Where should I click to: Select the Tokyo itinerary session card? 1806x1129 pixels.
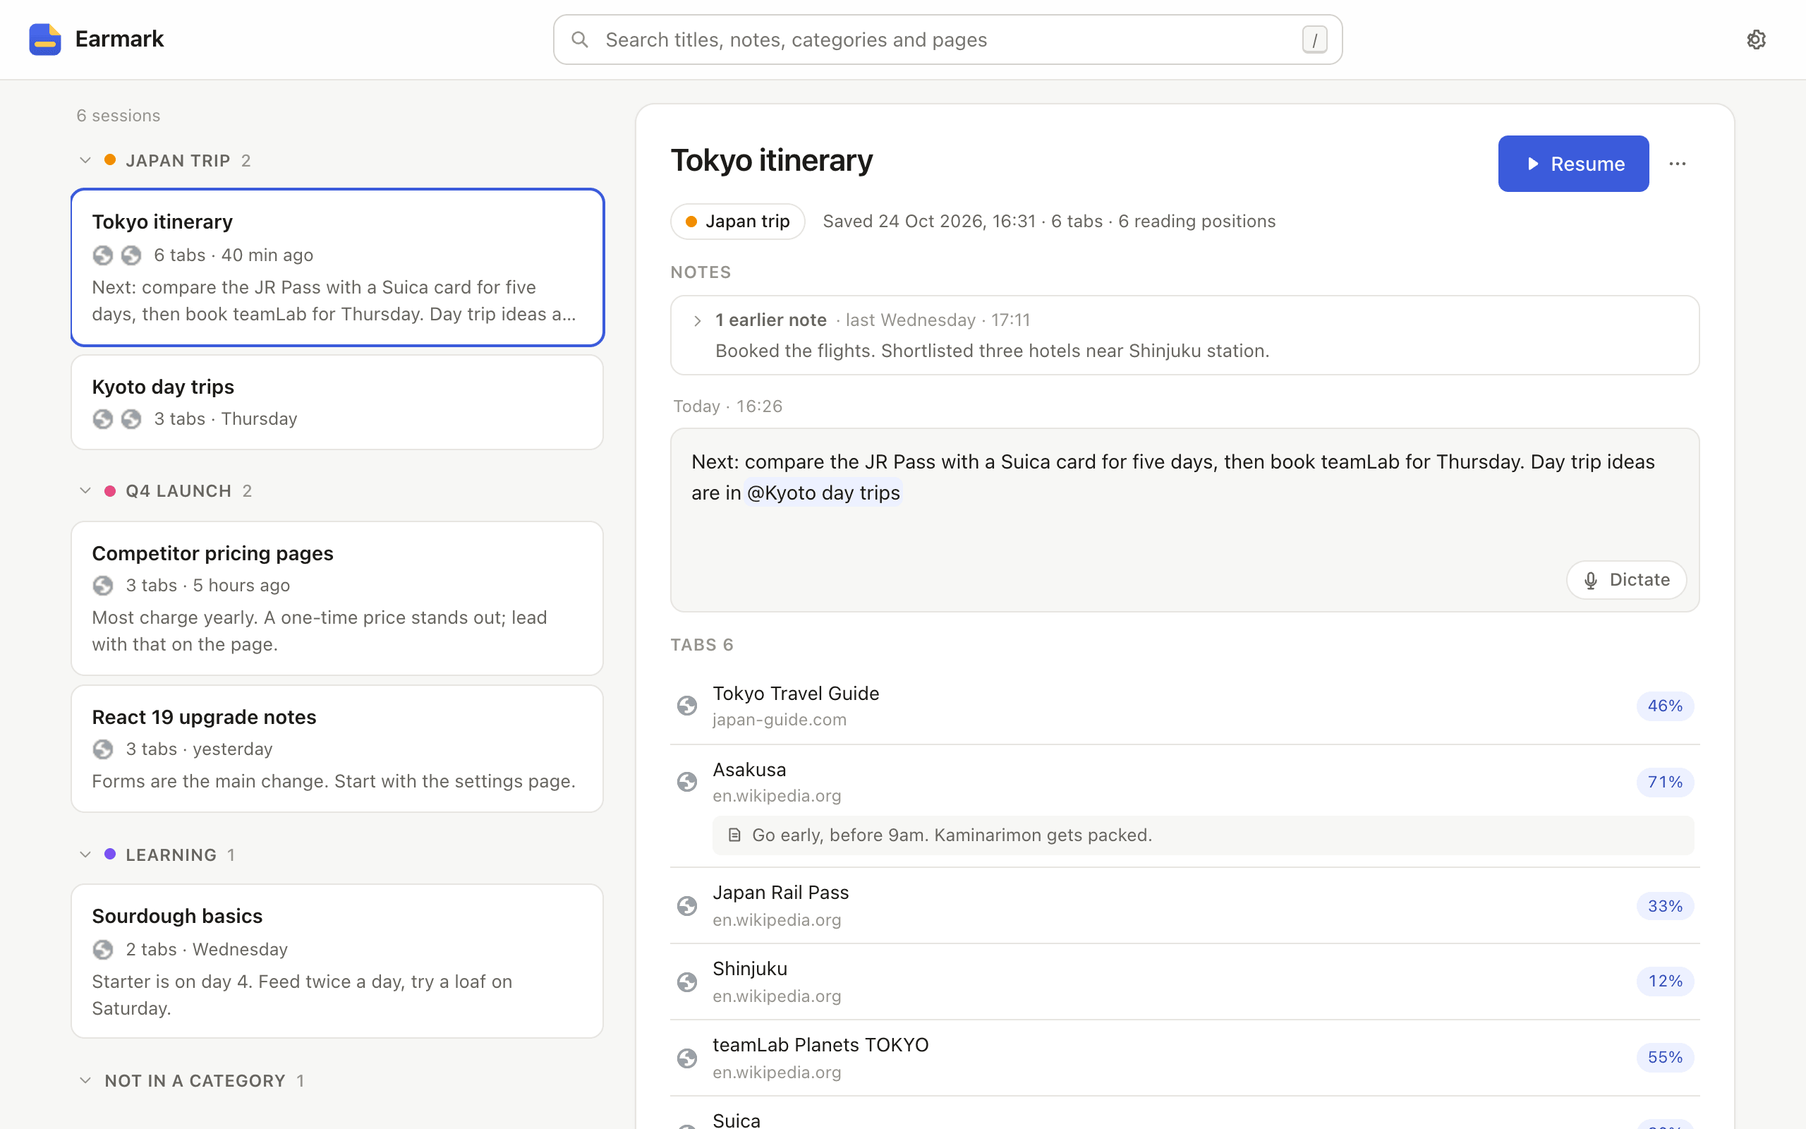pos(337,267)
